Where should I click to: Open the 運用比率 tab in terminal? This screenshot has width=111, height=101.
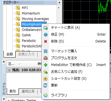(x=28, y=91)
